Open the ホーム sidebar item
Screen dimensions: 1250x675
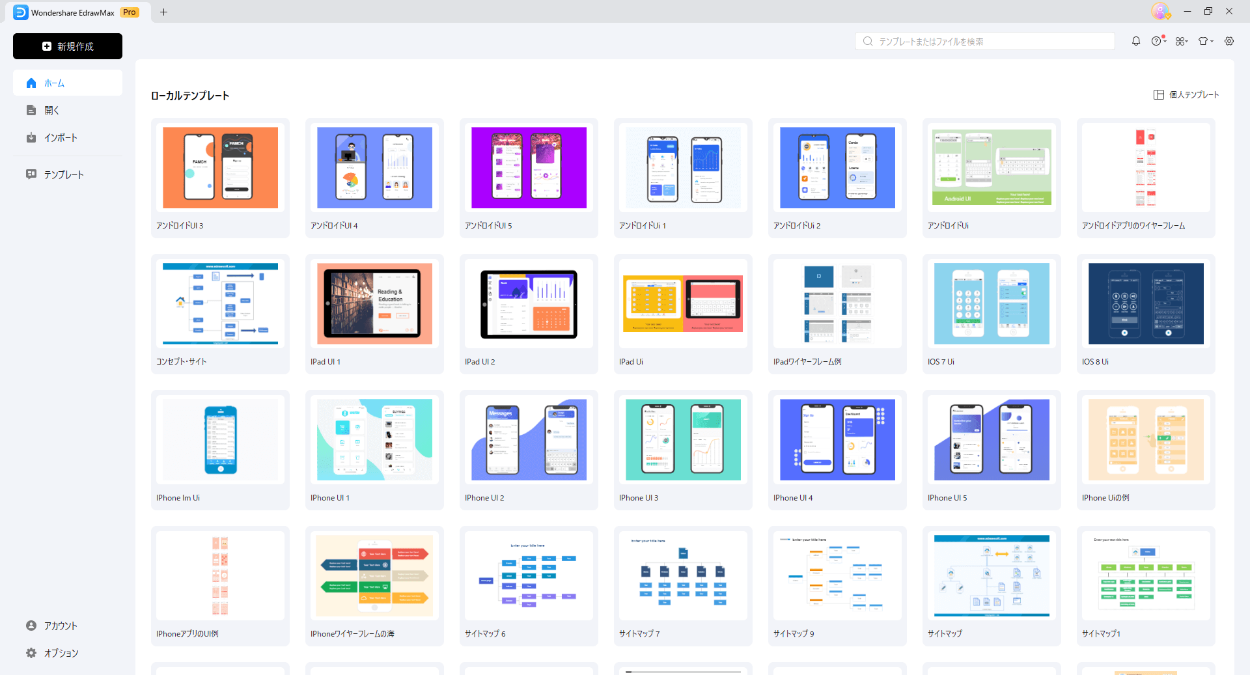pos(68,83)
